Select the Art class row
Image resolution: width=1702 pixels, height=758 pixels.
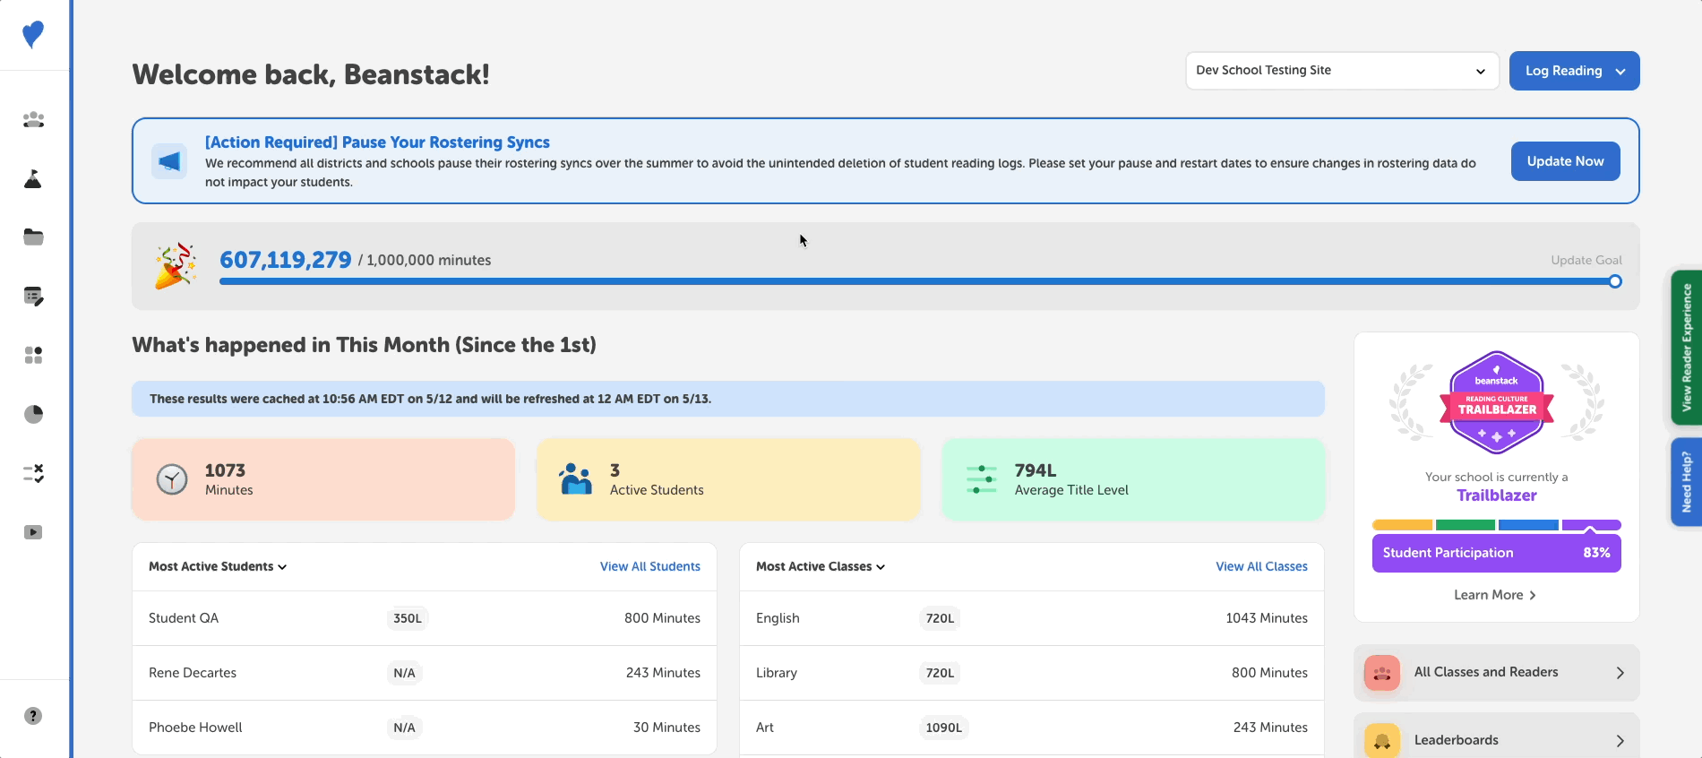click(x=1032, y=728)
